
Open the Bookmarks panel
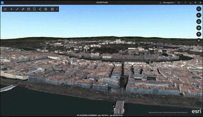(34, 9)
